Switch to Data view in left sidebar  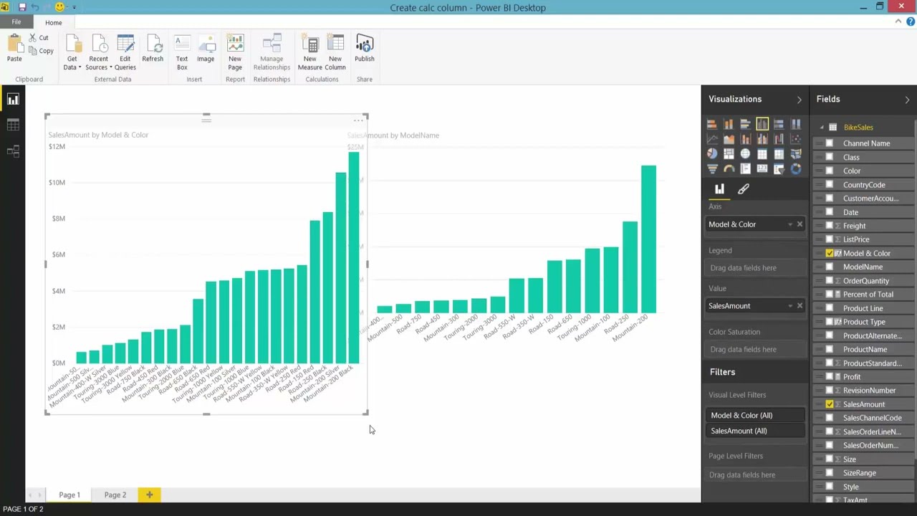pos(13,125)
